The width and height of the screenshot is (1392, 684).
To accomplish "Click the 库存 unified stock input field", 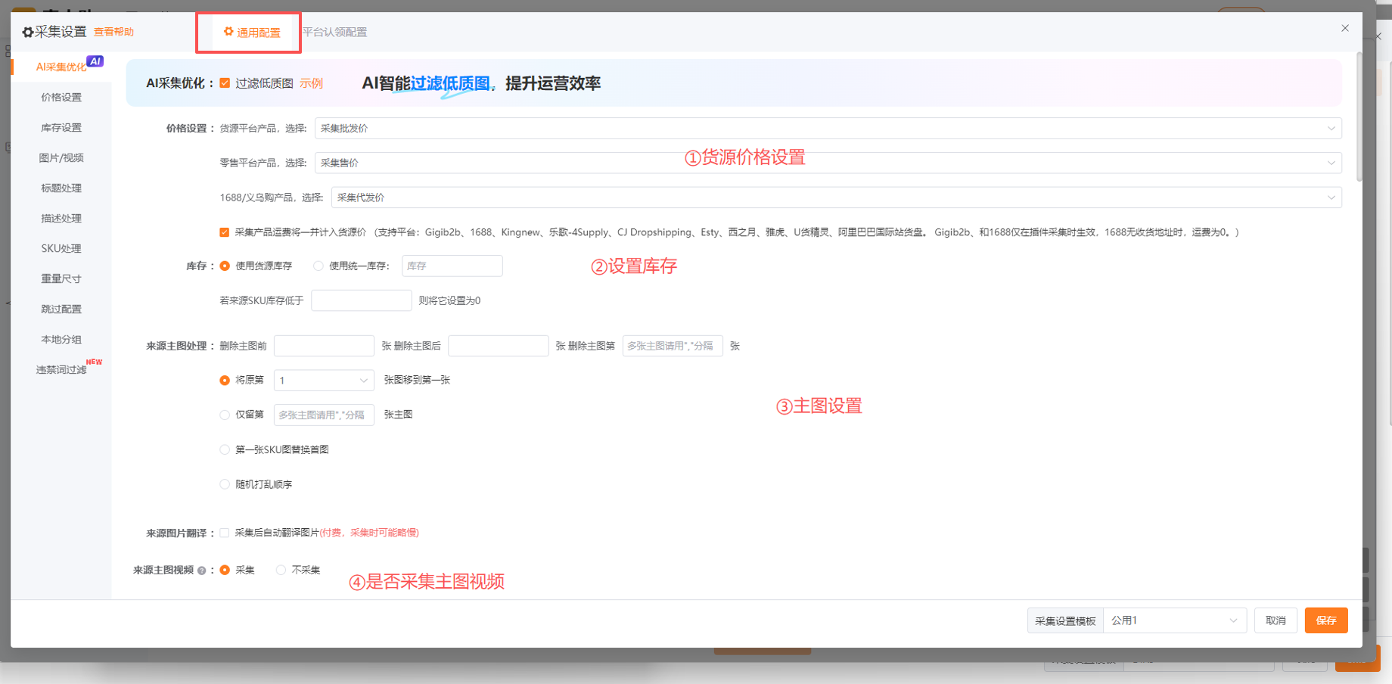I will point(452,266).
